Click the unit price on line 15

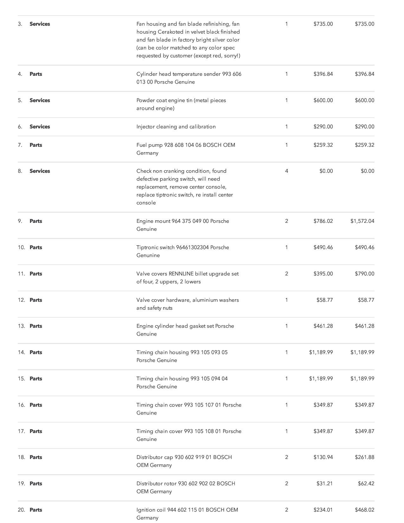point(321,379)
